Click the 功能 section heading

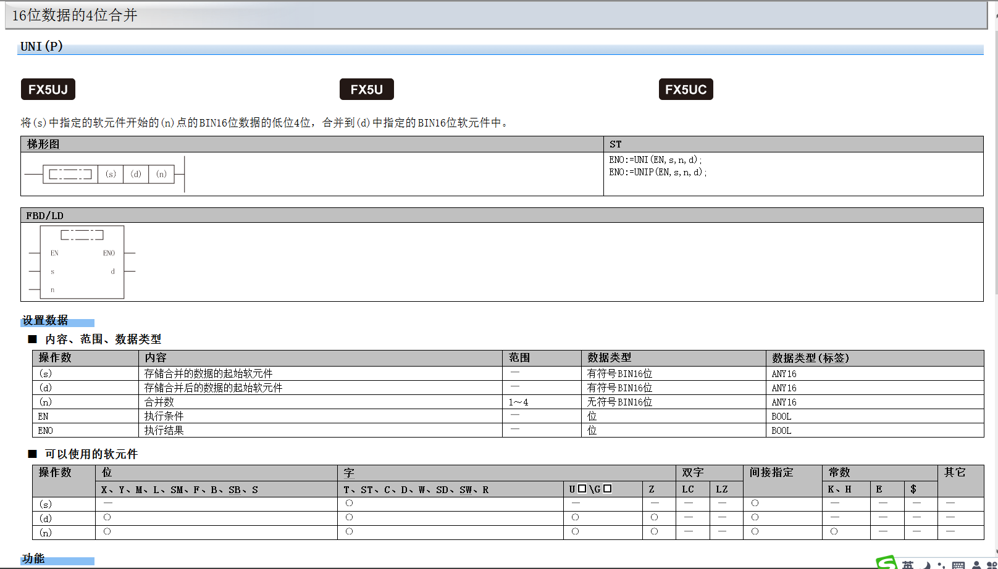point(33,559)
